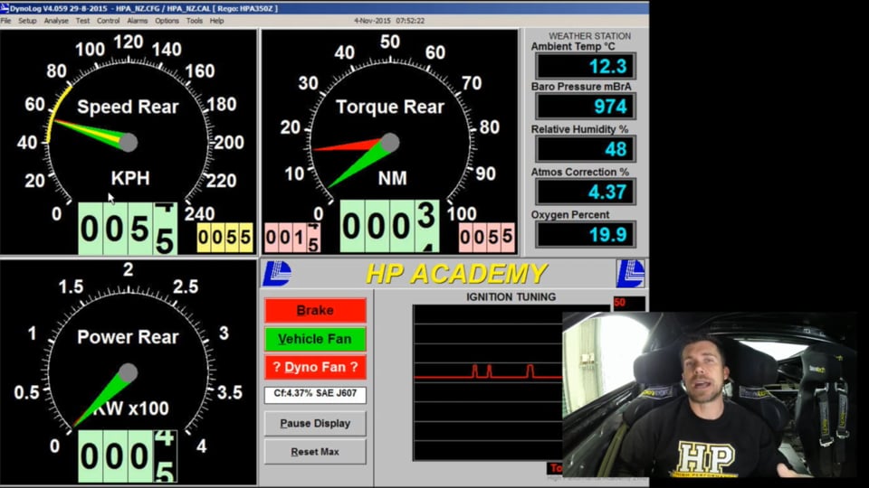
Task: Click the pink torque readout left of green counter
Action: coord(292,238)
